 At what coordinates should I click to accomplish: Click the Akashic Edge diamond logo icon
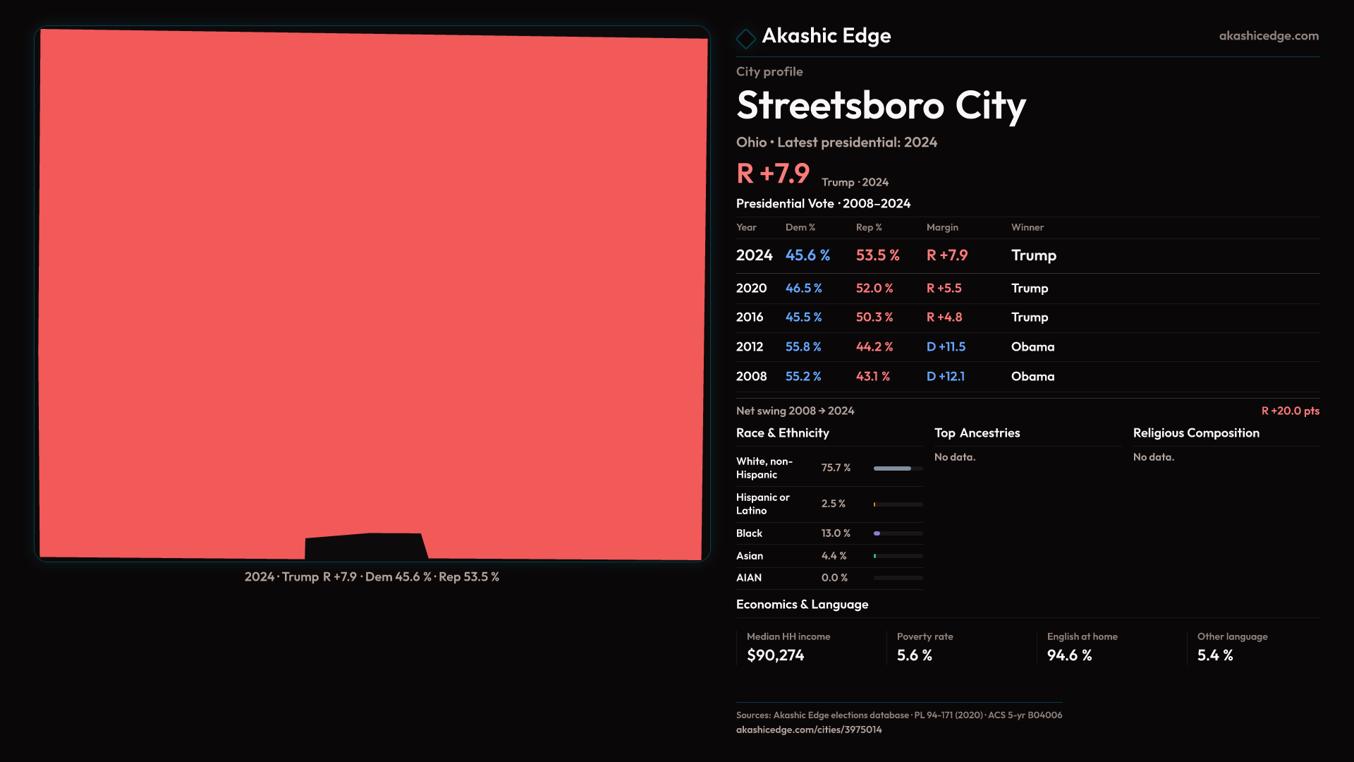point(745,38)
